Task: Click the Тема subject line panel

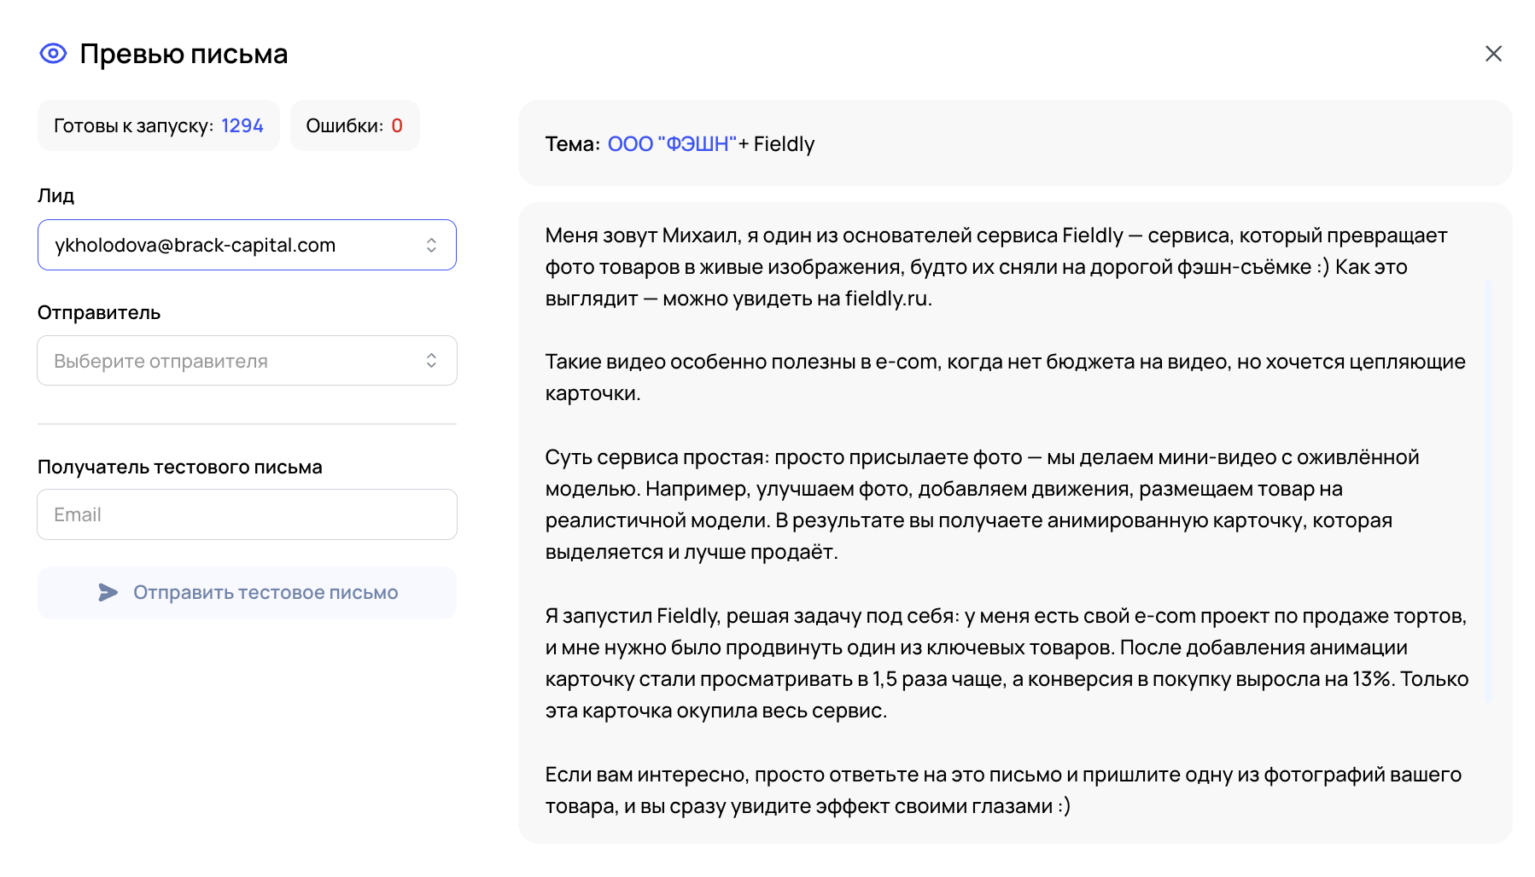Action: point(1014,143)
